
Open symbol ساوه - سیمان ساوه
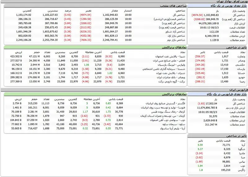174,124
